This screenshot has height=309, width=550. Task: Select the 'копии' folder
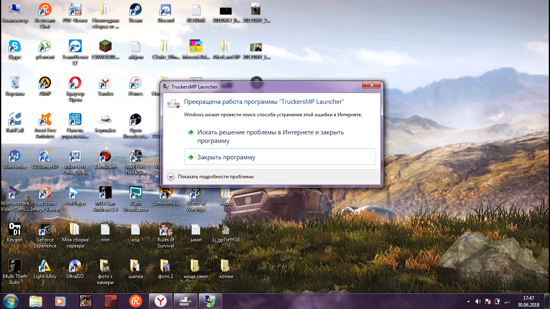(226, 270)
